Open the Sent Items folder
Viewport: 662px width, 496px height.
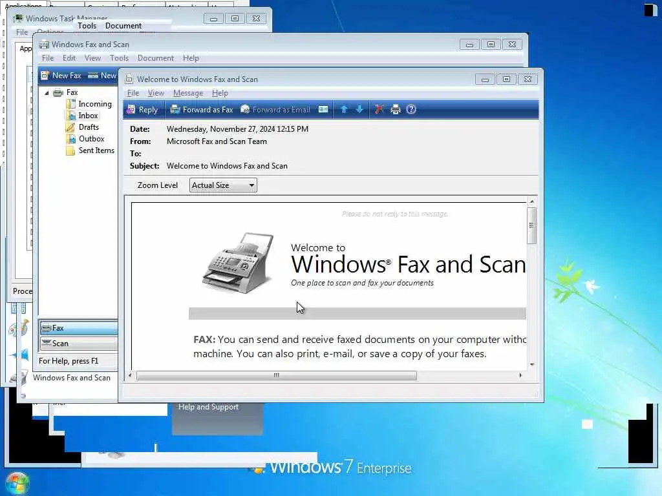[96, 150]
